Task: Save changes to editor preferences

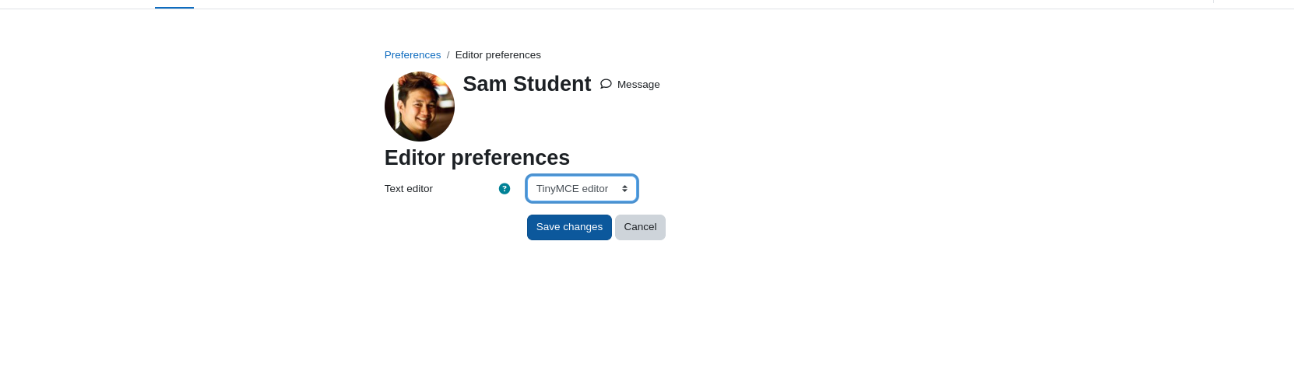Action: tap(569, 227)
